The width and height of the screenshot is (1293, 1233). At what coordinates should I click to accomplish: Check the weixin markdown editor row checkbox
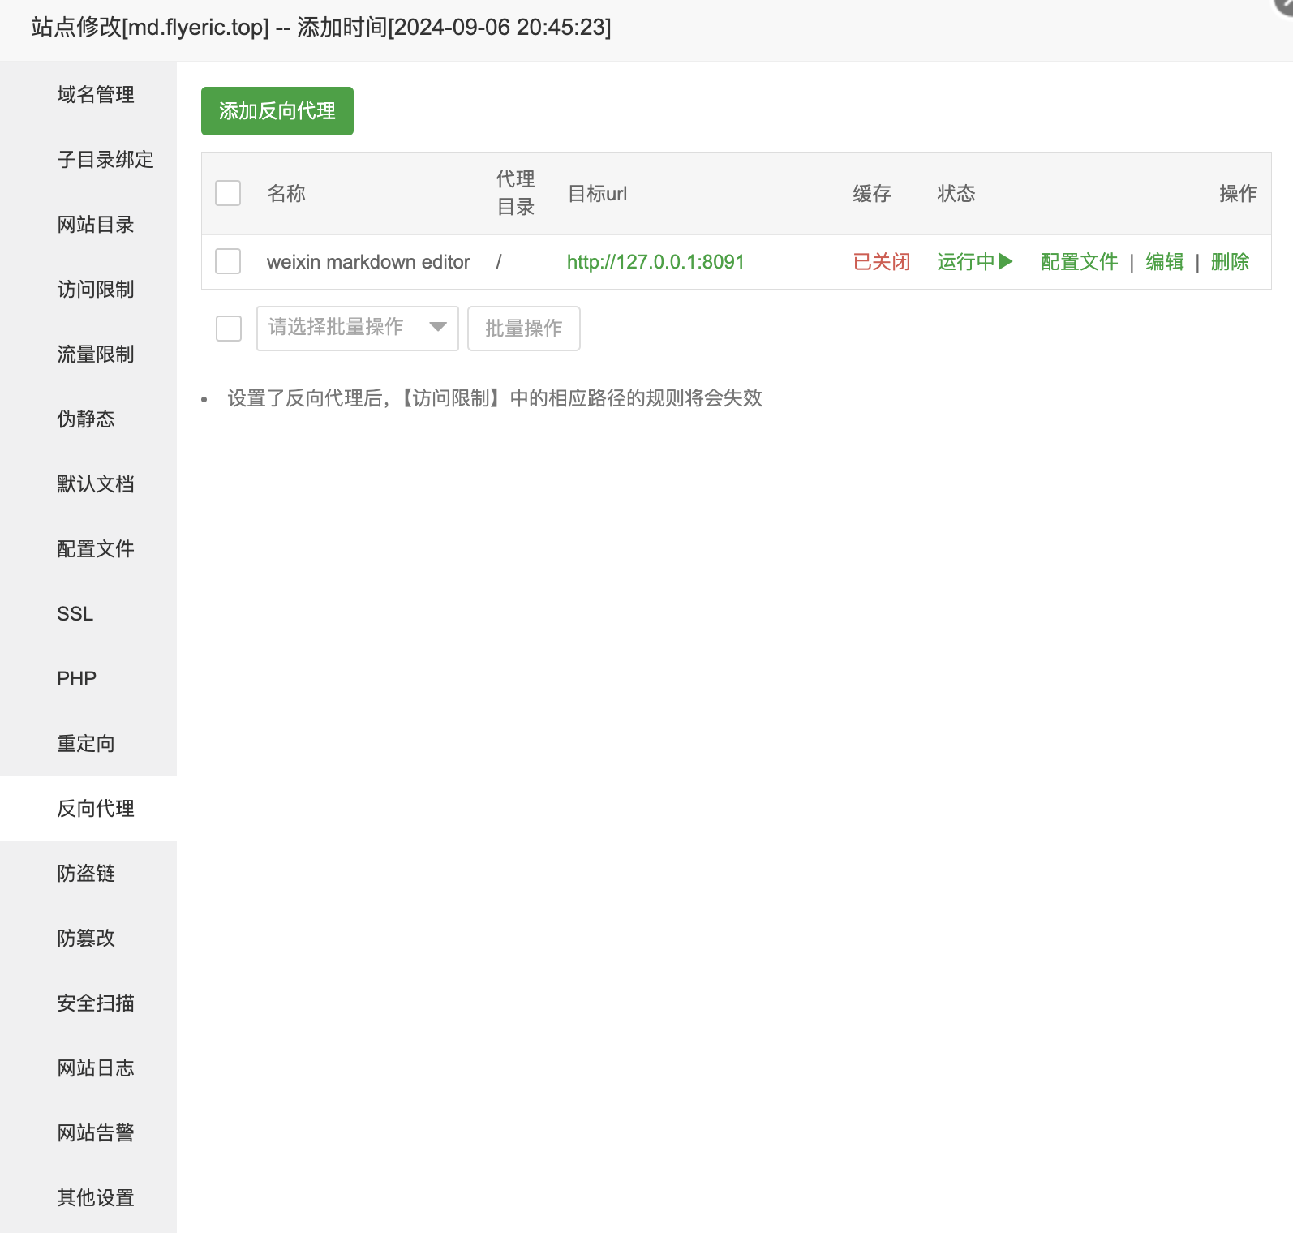pos(228,261)
